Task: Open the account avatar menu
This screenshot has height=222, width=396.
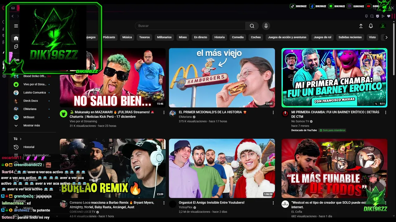Action: [x=383, y=26]
